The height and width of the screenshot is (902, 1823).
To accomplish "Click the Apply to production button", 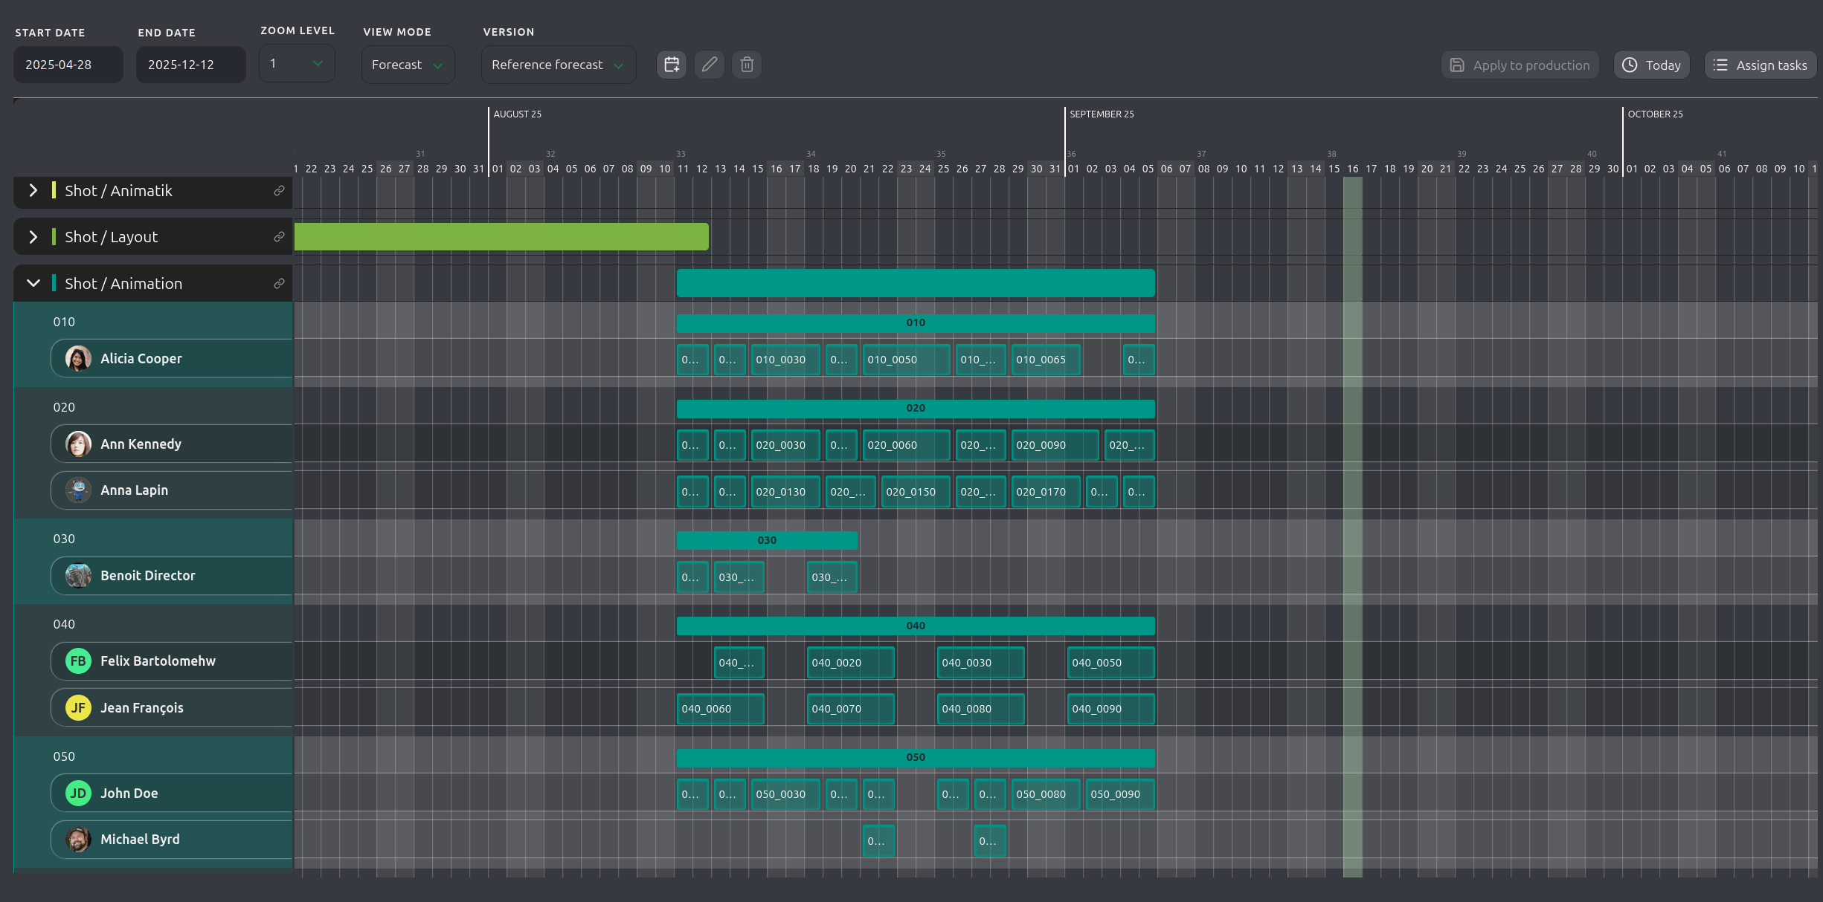I will 1520,65.
